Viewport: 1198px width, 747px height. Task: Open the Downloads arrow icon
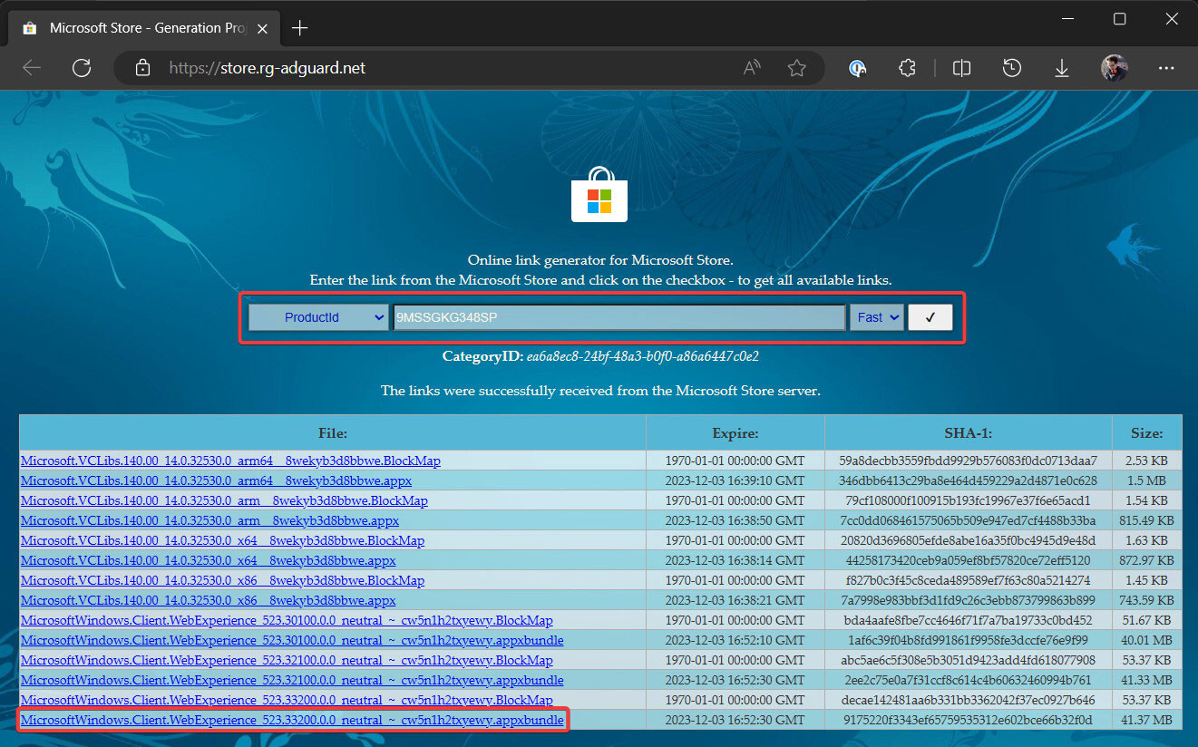1062,68
